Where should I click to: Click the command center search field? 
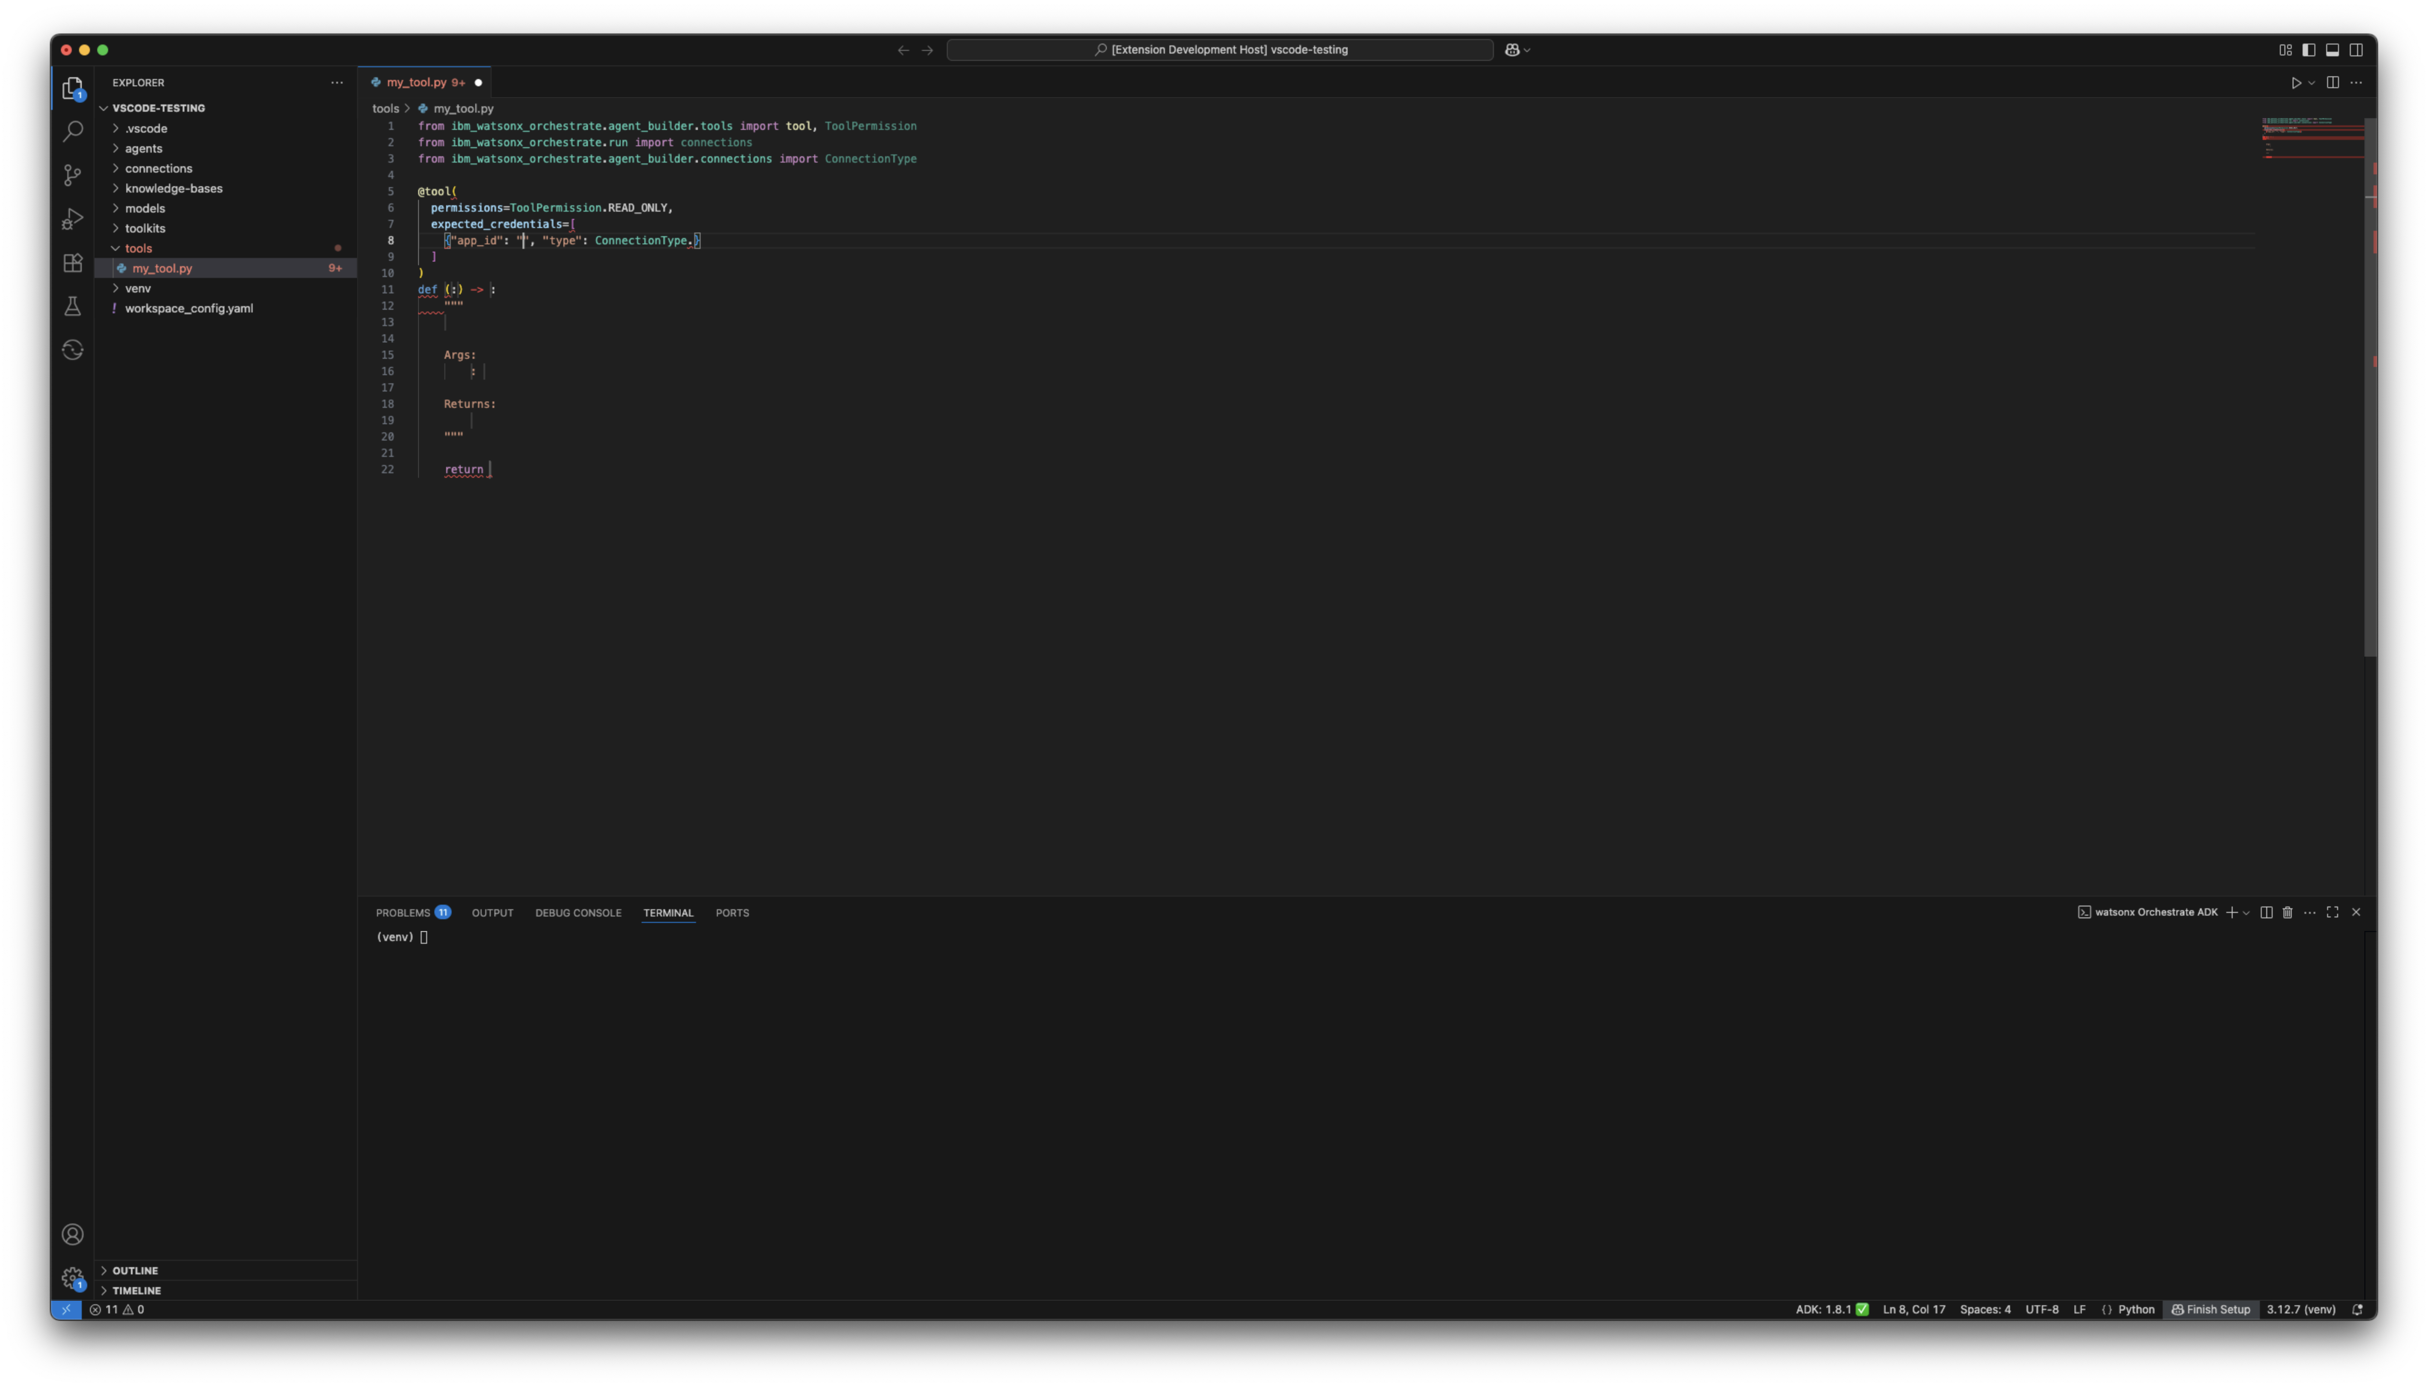pyautogui.click(x=1220, y=50)
